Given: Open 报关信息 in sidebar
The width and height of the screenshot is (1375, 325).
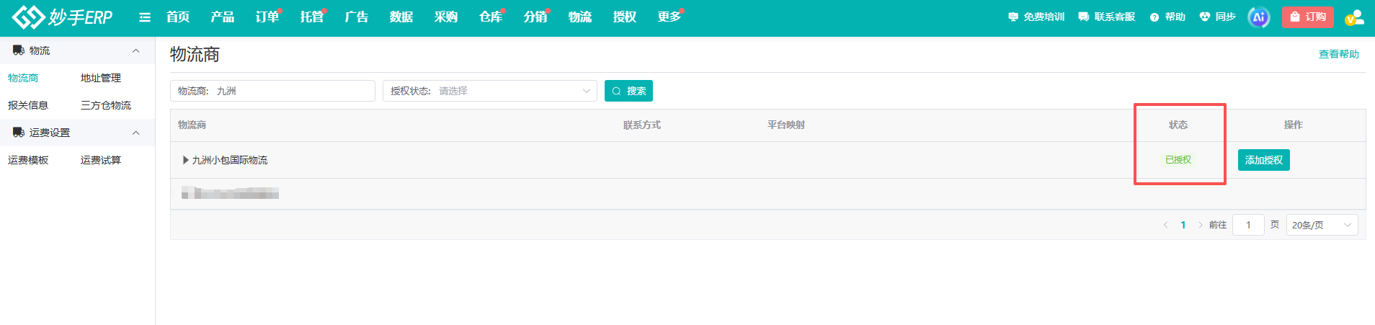Looking at the screenshot, I should [x=28, y=105].
